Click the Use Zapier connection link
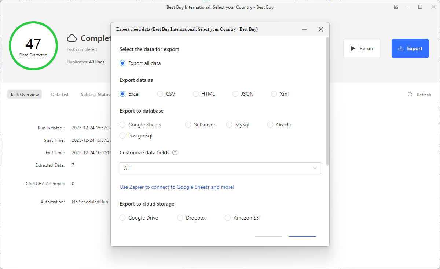Viewport: 440px width, 269px height. click(177, 187)
